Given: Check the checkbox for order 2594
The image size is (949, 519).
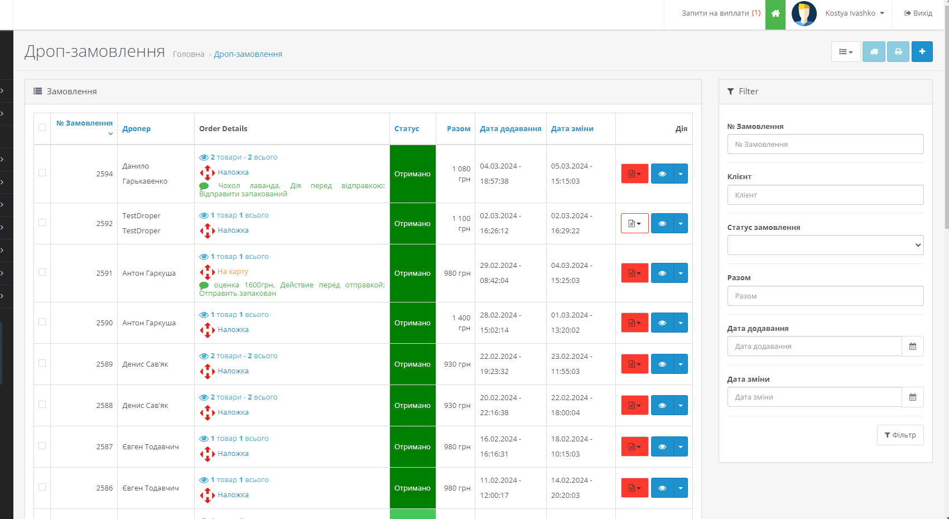Looking at the screenshot, I should pos(42,173).
